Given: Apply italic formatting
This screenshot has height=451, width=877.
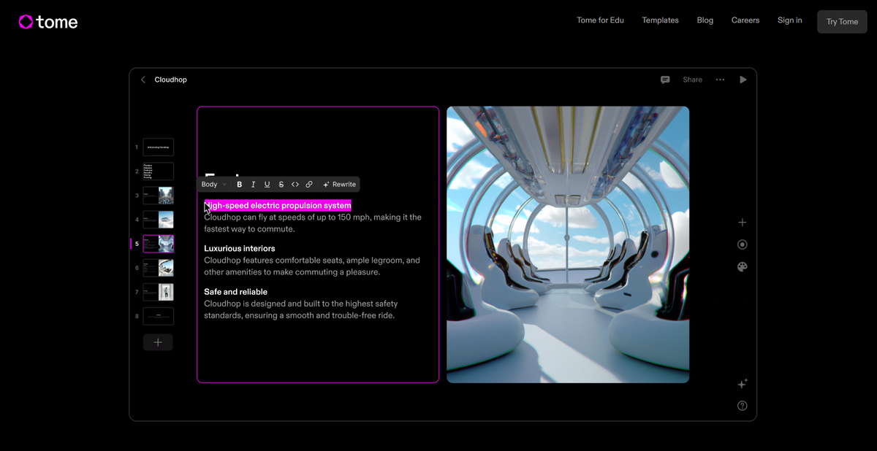Looking at the screenshot, I should 253,185.
